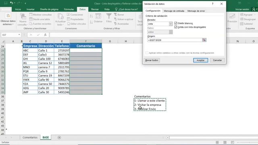258x145 pixels.
Task: Open the Name Box dropdown arrow
Action: [x=19, y=35]
